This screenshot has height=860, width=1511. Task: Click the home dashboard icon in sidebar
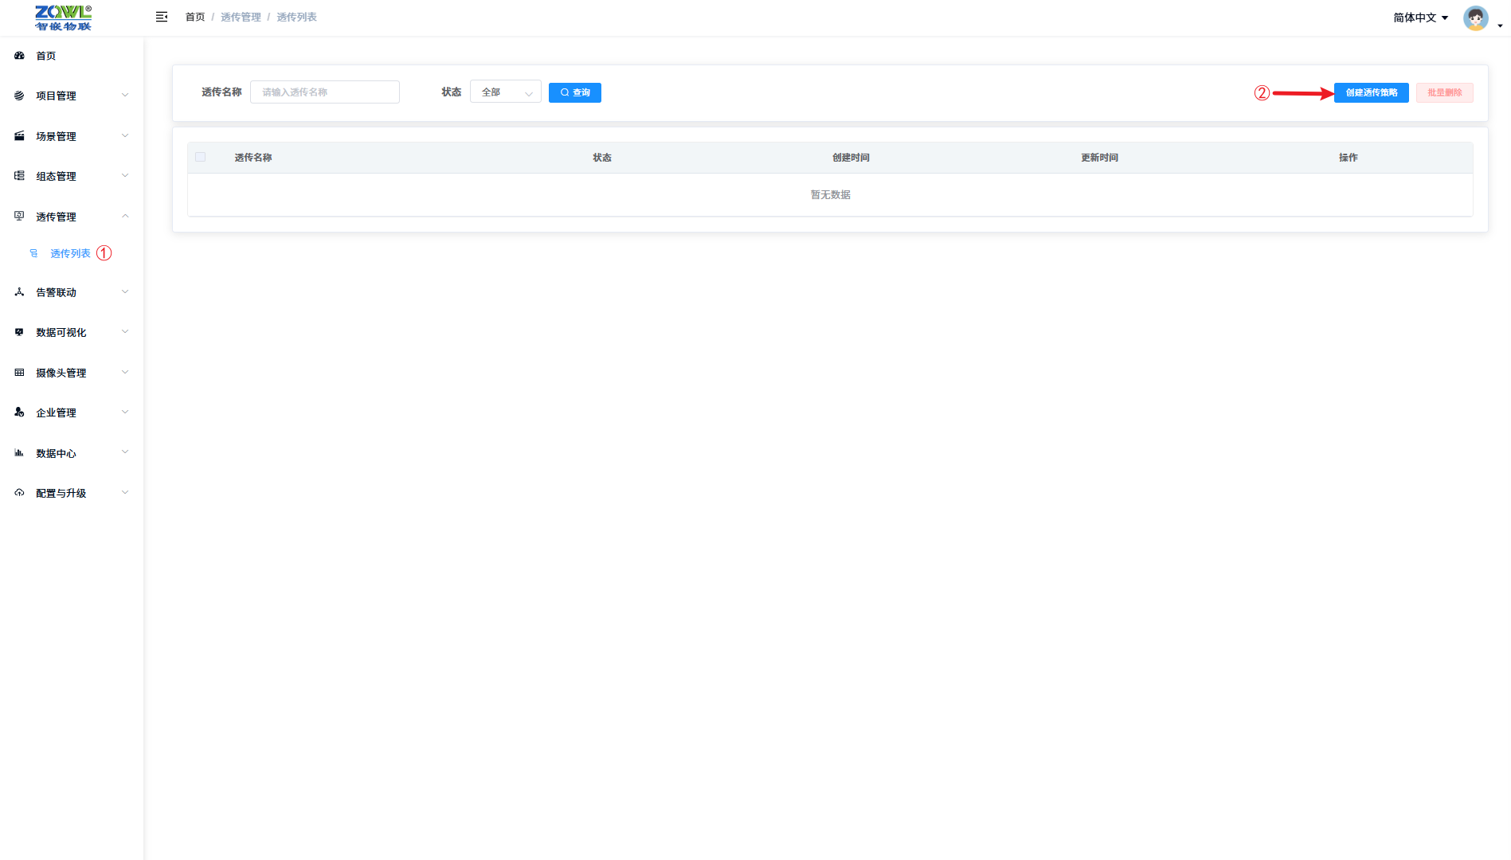[19, 56]
